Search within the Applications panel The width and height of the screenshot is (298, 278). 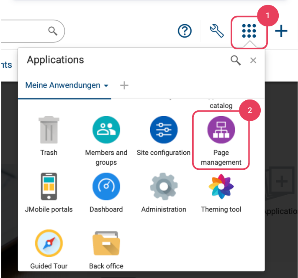[236, 61]
